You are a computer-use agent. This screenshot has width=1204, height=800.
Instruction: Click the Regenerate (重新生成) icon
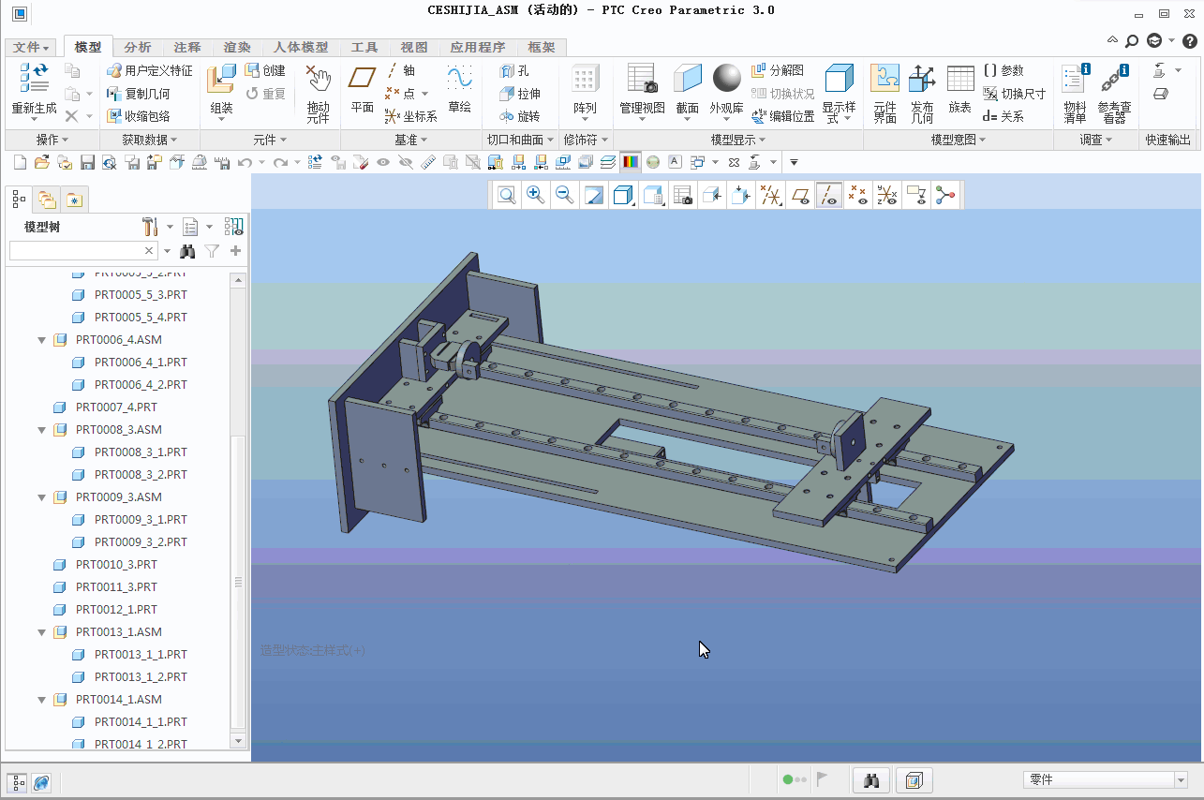34,78
